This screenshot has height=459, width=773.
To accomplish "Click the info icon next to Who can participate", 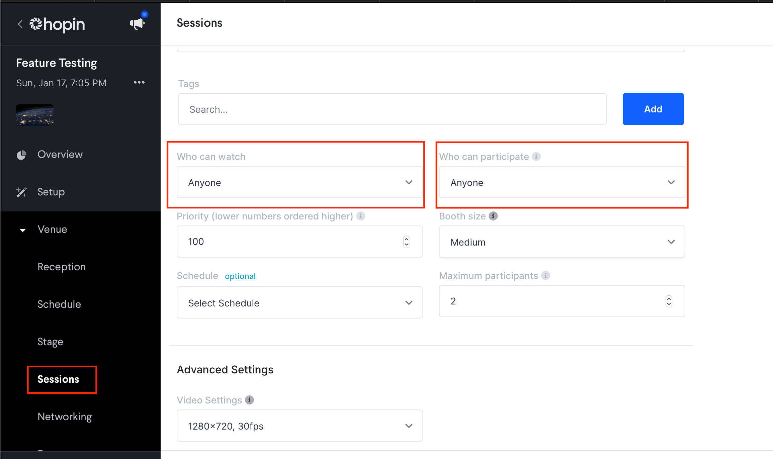I will [536, 156].
